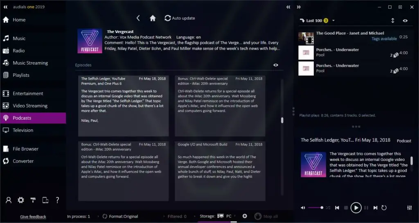Open the Home section in sidebar
Screen dimensions: 419x223
point(33,20)
